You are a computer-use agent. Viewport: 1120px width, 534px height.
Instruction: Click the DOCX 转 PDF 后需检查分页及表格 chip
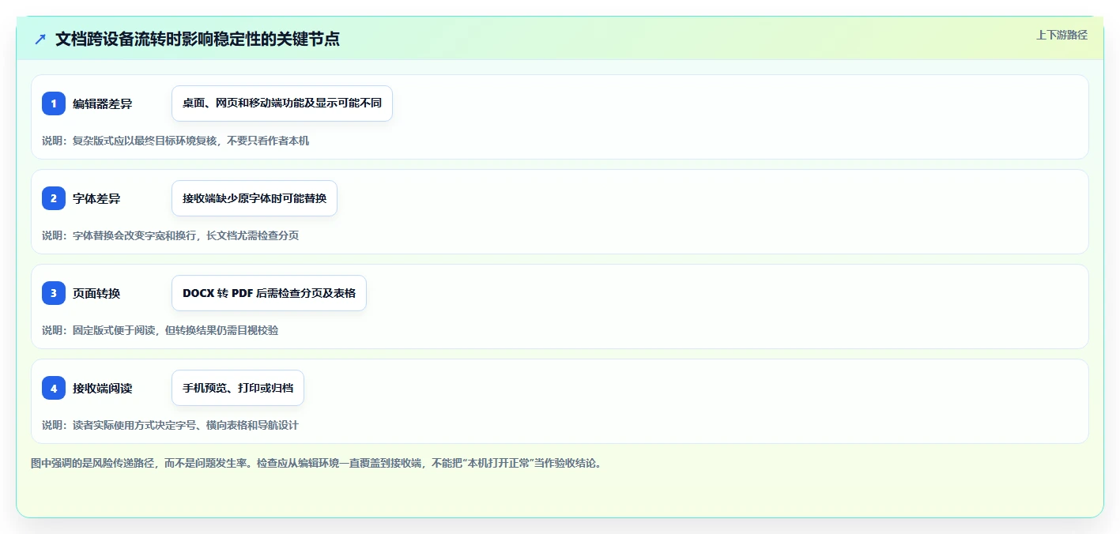[269, 293]
